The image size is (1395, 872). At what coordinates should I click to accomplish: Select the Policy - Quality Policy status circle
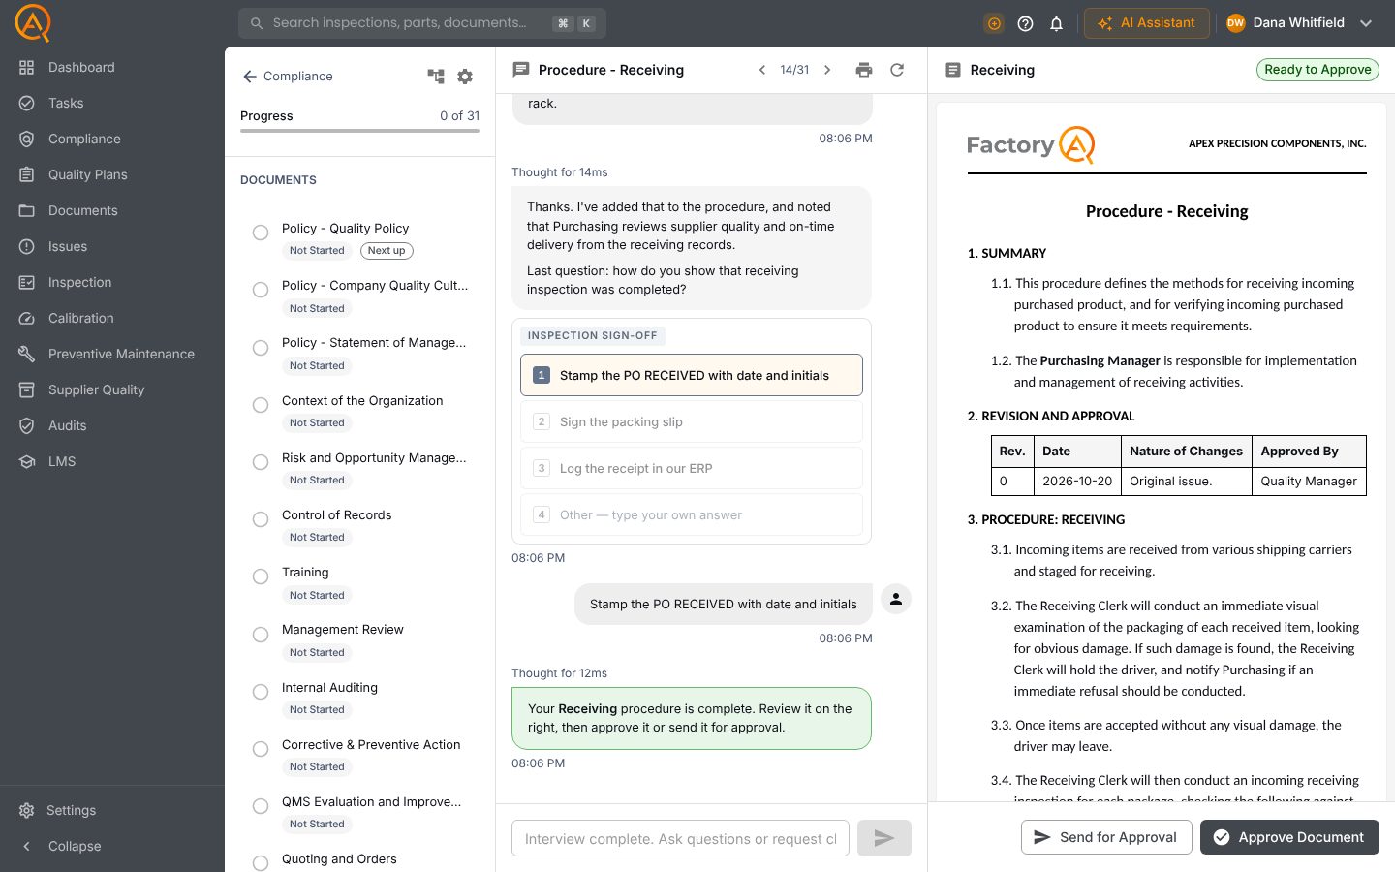coord(261,233)
